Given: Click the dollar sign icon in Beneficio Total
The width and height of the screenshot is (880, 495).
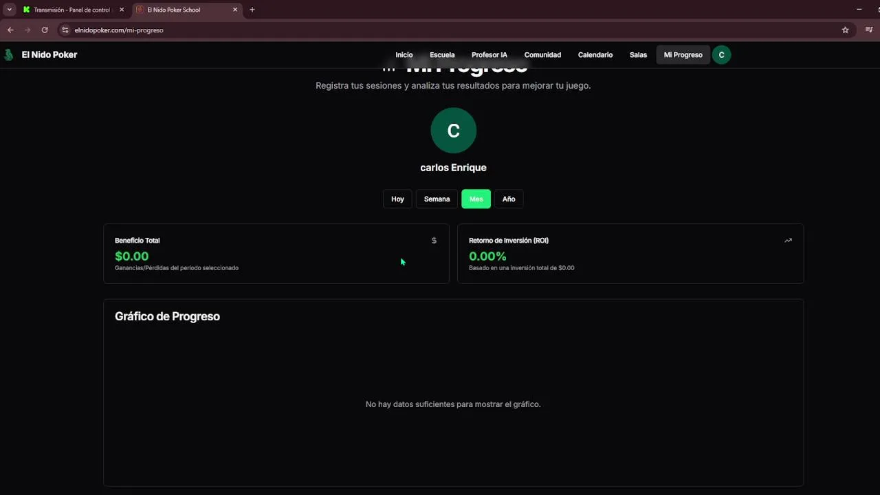Looking at the screenshot, I should click(x=434, y=241).
